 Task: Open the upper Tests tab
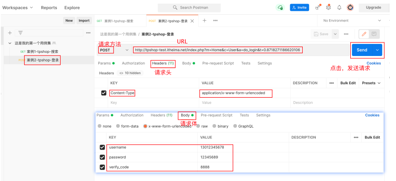point(246,63)
